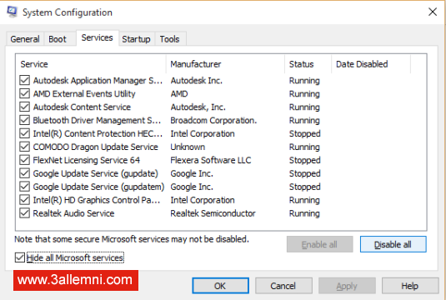Image resolution: width=446 pixels, height=300 pixels.
Task: Click Unknown manufacturer cell
Action: click(188, 147)
